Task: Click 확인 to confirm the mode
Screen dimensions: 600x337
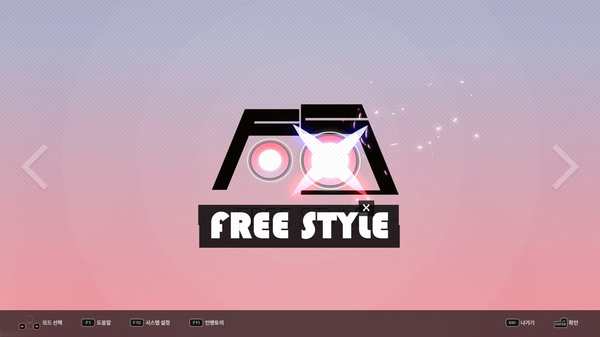Action: pos(573,323)
